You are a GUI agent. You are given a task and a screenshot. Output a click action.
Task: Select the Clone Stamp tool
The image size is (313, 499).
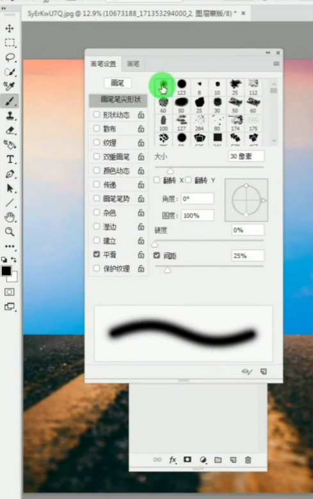[x=10, y=116]
